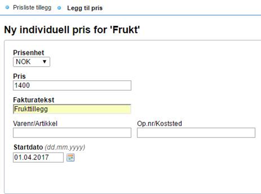
Task: Click the Startdato label
Action: coord(28,148)
